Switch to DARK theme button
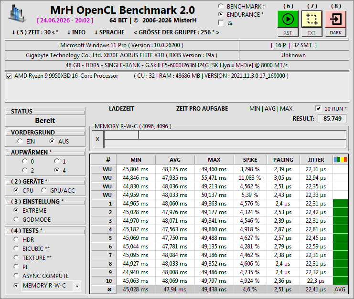Screen dimensions: 354x299 click(x=335, y=33)
